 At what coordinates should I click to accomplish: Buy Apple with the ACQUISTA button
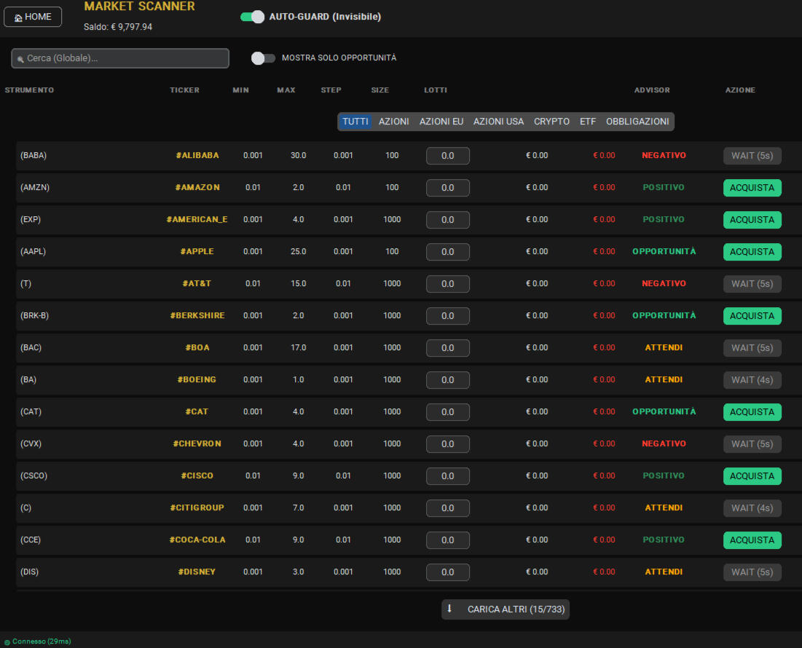(x=752, y=252)
